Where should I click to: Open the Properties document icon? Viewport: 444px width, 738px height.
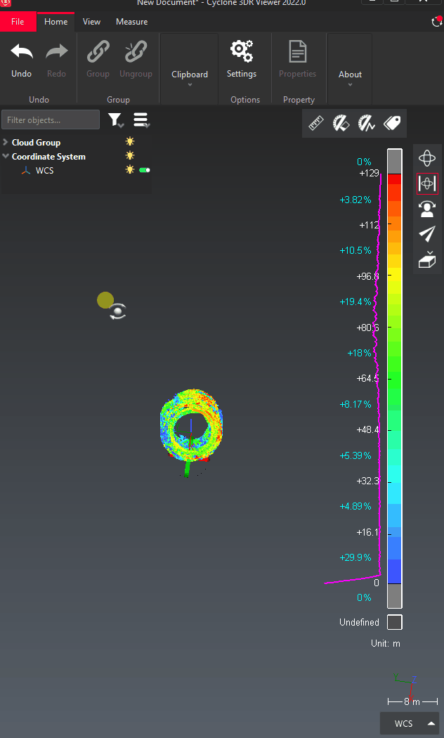(297, 51)
